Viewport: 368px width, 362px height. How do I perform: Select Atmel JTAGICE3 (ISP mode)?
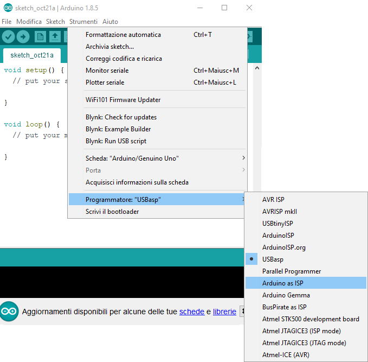[x=306, y=331]
